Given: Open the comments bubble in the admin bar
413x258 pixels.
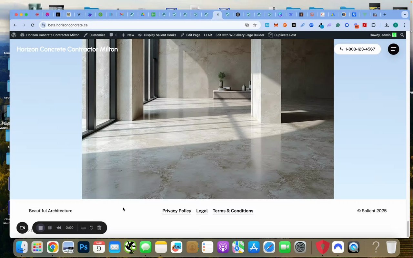Looking at the screenshot, I should (113, 35).
